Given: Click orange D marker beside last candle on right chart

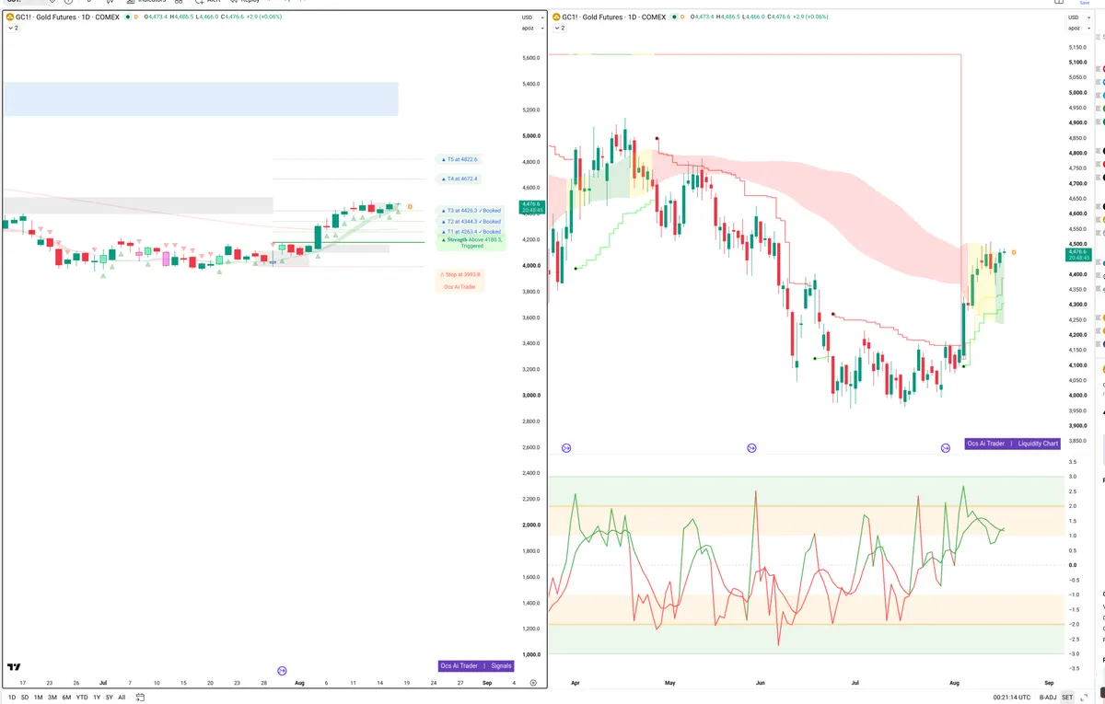Looking at the screenshot, I should [x=1014, y=251].
